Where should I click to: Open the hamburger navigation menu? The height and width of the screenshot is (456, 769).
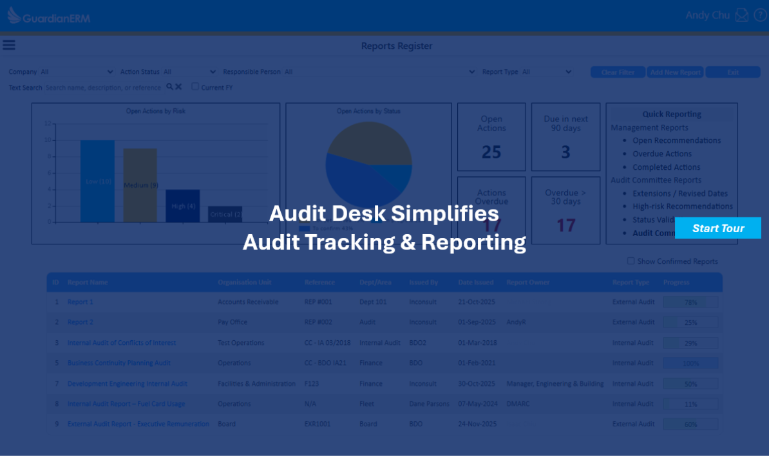[x=9, y=45]
